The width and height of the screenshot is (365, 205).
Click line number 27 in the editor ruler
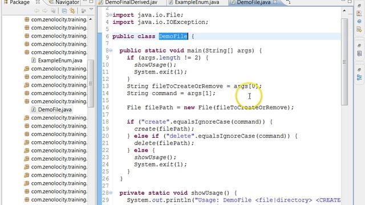pos(106,186)
